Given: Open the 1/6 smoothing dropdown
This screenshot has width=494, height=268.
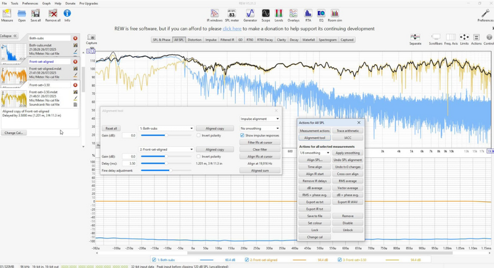Looking at the screenshot, I should (314, 153).
